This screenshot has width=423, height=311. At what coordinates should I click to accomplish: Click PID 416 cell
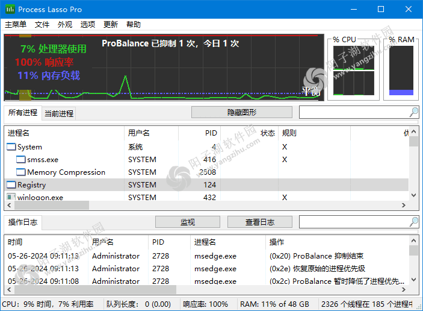tap(209, 160)
